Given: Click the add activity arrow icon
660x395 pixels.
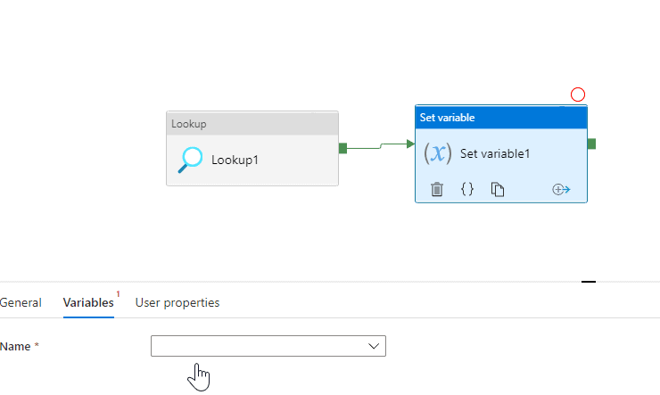Looking at the screenshot, I should pyautogui.click(x=561, y=189).
